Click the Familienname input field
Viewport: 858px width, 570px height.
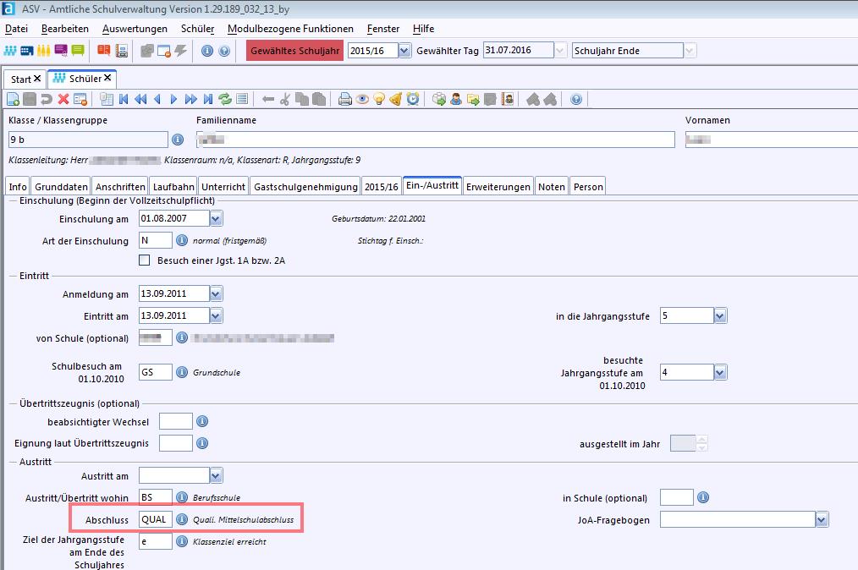tap(436, 140)
